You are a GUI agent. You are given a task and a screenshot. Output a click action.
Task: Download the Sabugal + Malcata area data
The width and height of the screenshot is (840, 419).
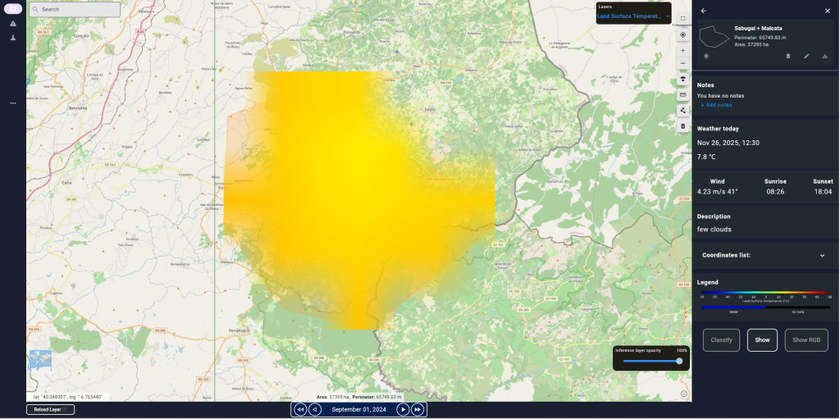click(x=824, y=56)
